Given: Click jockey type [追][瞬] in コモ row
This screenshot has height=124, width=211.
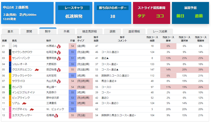Looking at the screenshot, I should (81, 46).
